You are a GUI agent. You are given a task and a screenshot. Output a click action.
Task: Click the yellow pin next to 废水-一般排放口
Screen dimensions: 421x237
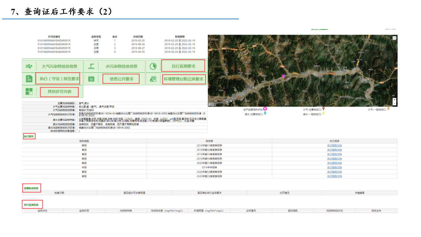[323, 114]
